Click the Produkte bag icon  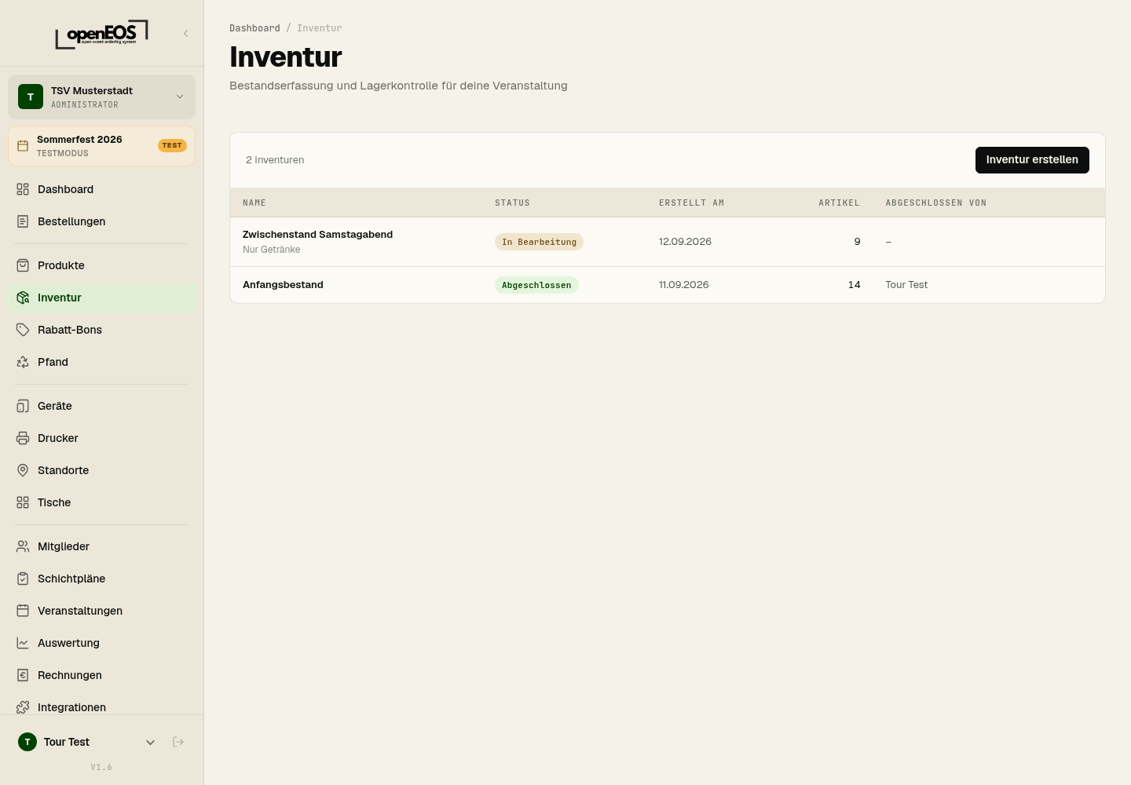coord(23,265)
